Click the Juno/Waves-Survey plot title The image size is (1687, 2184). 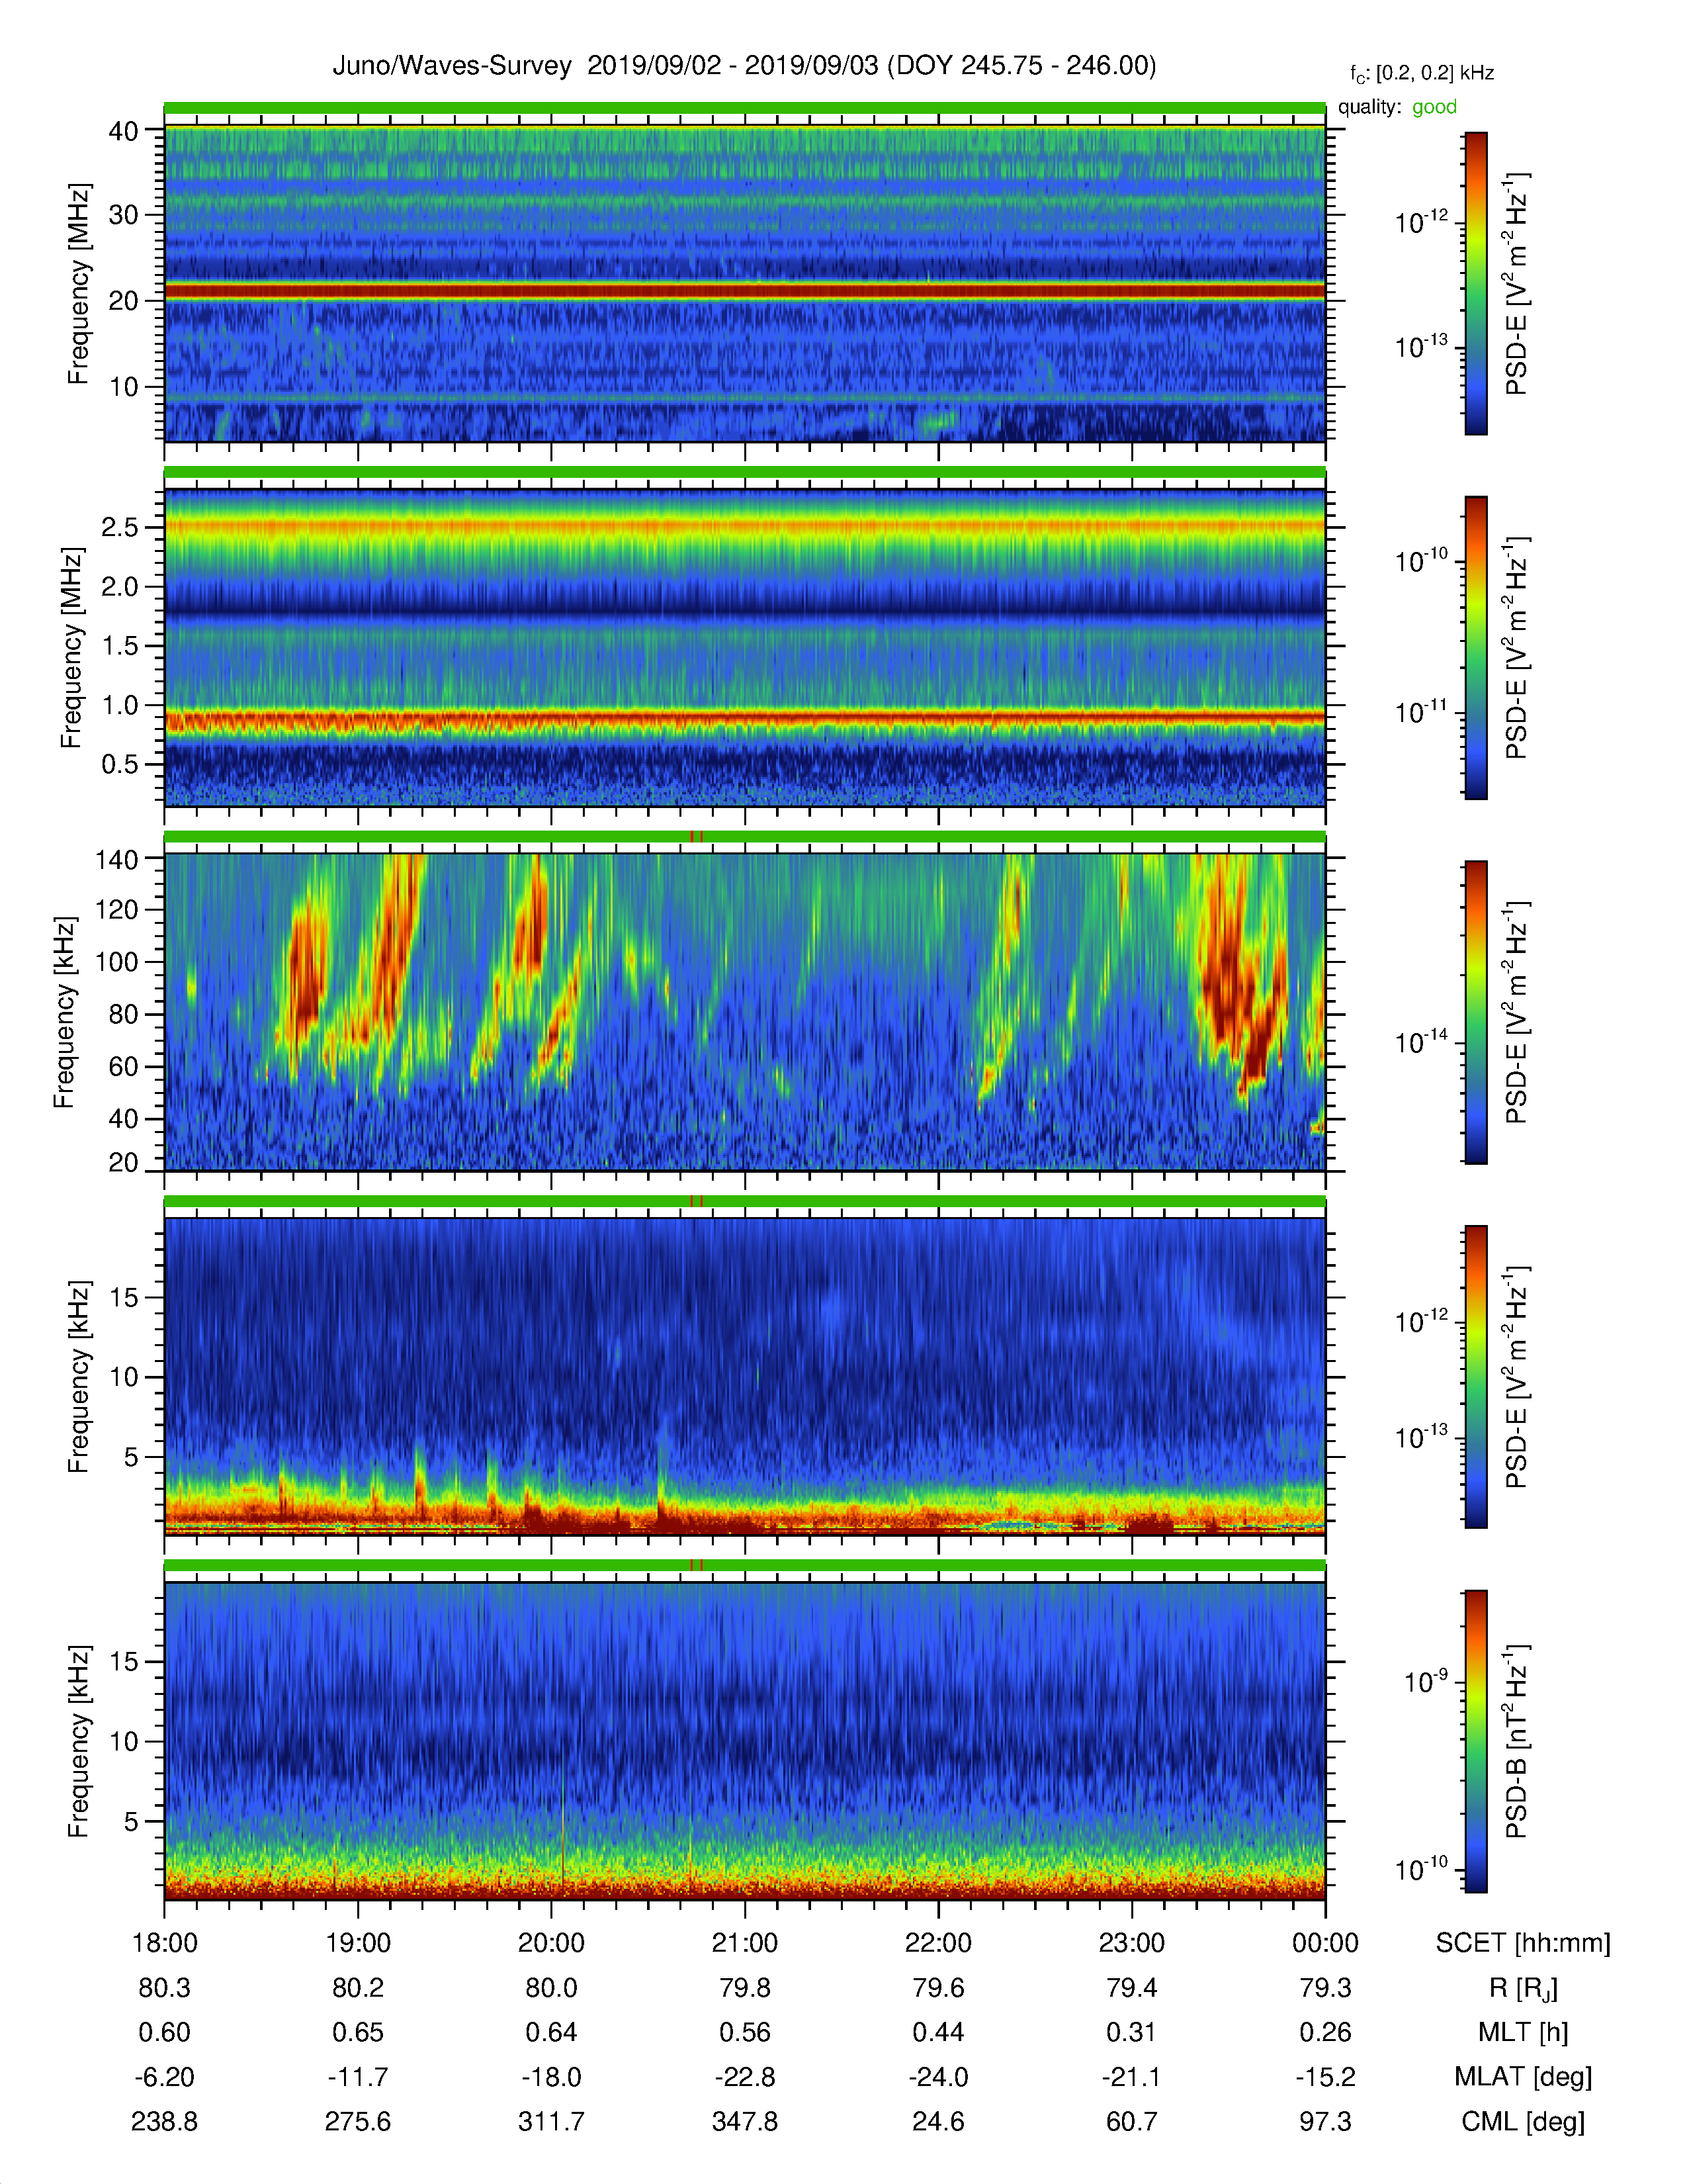[x=744, y=66]
